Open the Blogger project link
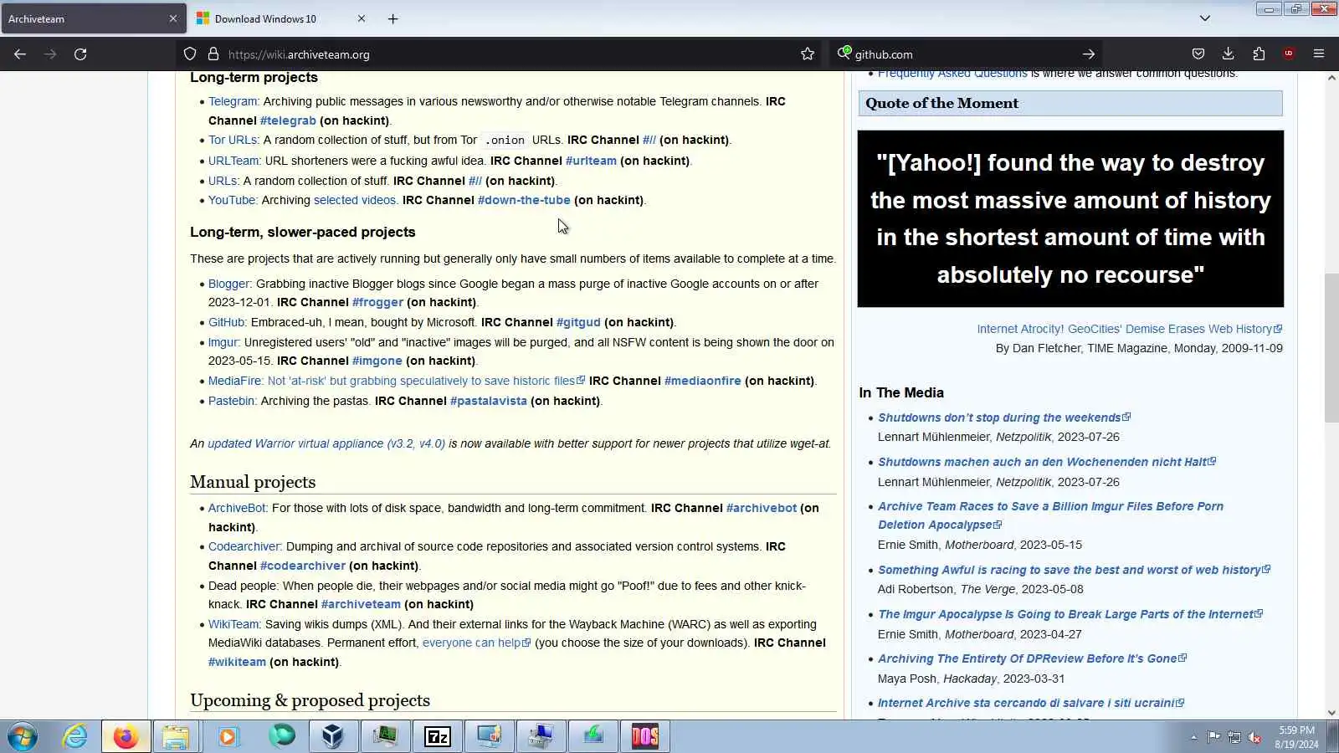This screenshot has width=1339, height=753. pos(228,284)
